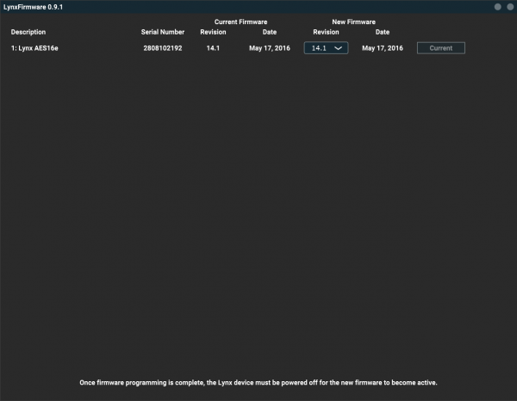
Task: Click the Description column header
Action: point(28,32)
